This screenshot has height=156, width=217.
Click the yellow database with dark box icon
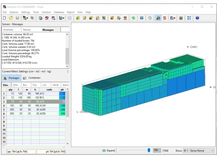[x=91, y=18]
